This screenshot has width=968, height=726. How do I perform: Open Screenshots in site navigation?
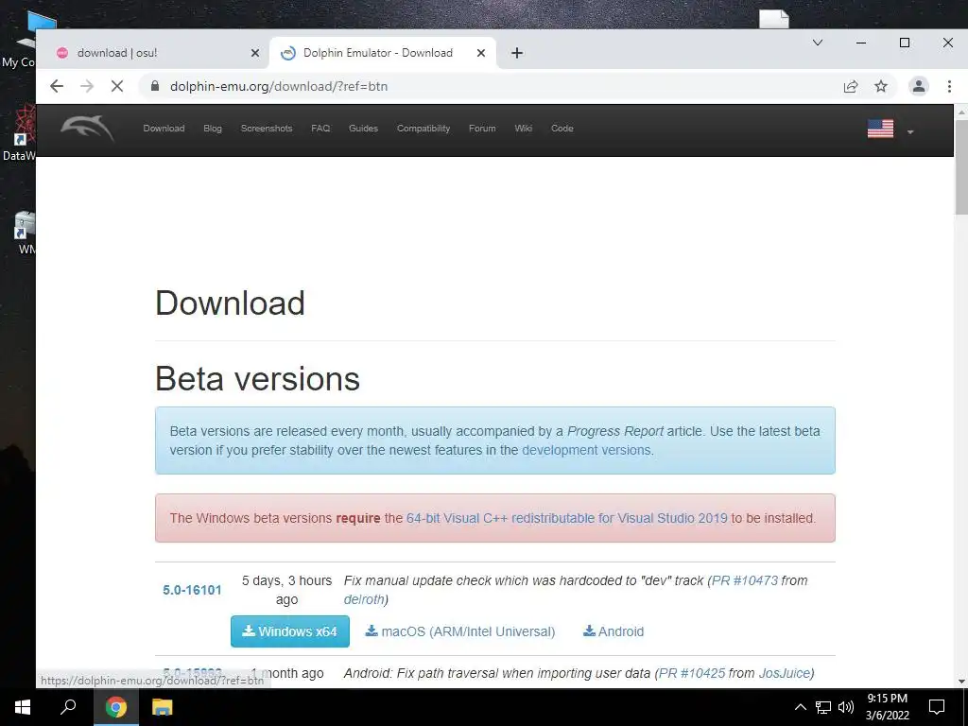(x=266, y=129)
